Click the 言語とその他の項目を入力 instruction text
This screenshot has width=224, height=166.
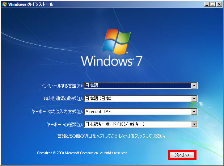click(112, 136)
